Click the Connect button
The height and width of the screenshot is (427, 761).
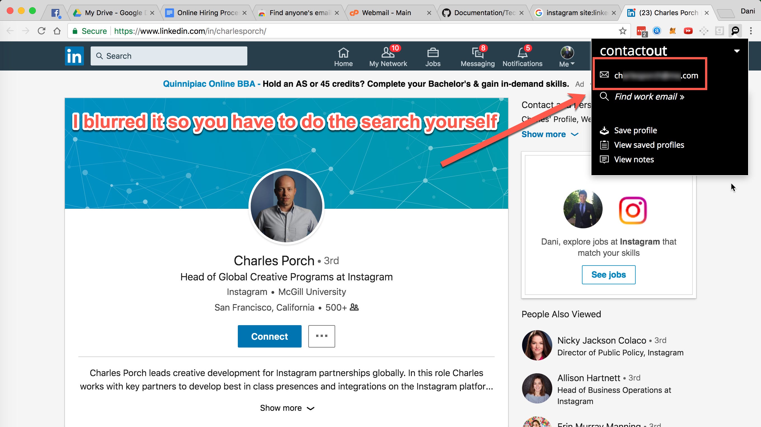(x=269, y=336)
